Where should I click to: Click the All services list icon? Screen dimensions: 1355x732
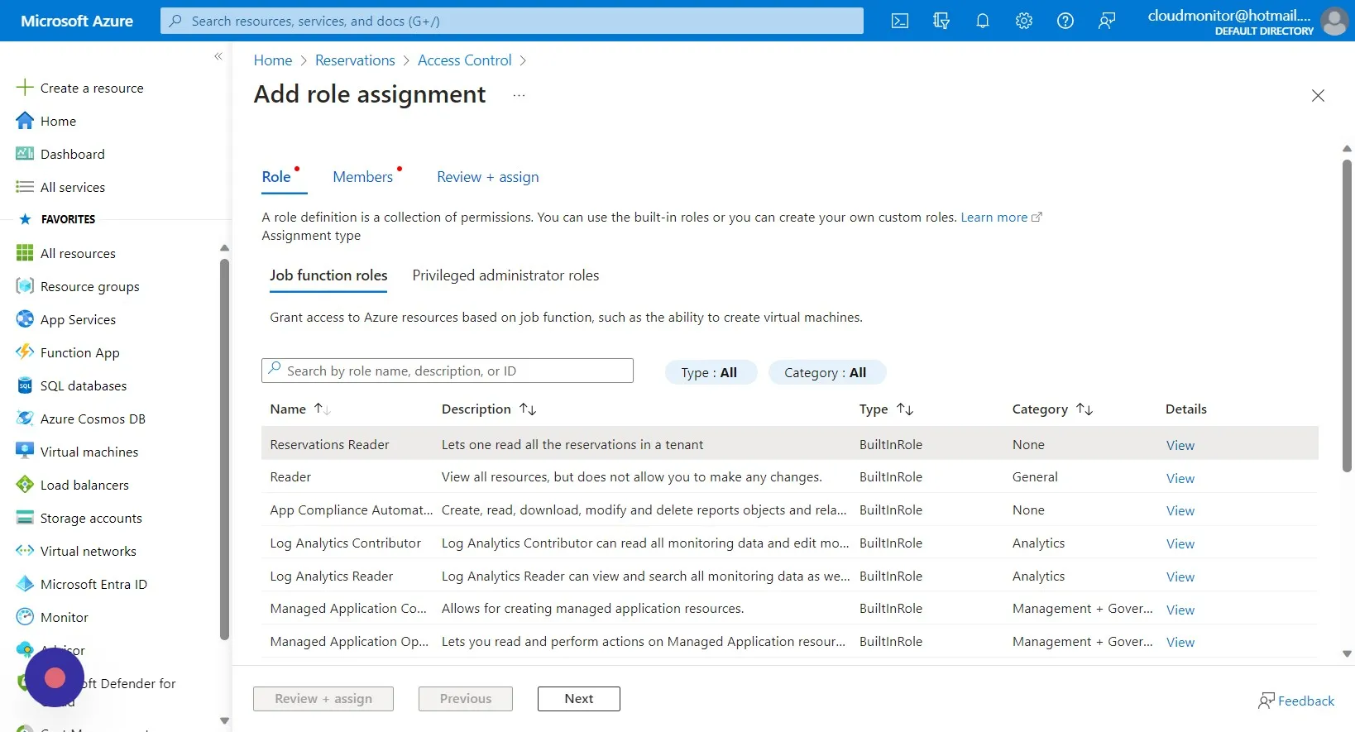(x=25, y=187)
